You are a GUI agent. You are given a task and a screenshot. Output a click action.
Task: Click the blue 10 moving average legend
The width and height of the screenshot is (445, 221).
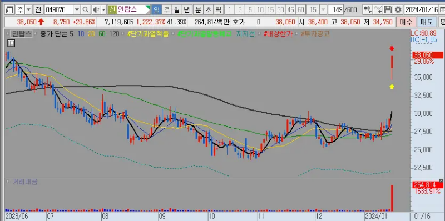(81, 34)
